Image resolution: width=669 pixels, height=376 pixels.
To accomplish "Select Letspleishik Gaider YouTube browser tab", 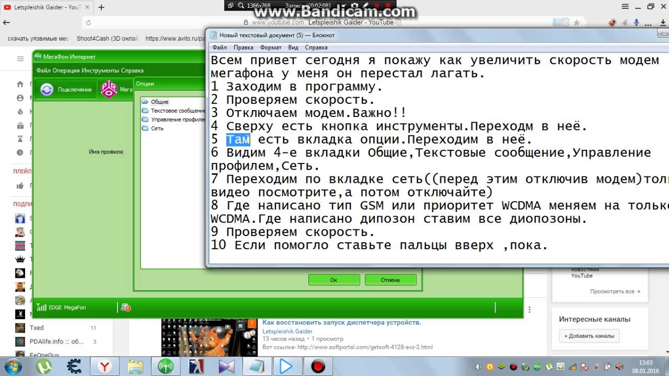I will (47, 7).
